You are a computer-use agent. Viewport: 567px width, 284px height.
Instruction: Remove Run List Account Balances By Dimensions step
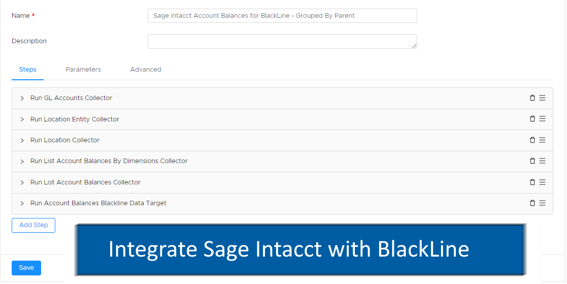coord(532,161)
